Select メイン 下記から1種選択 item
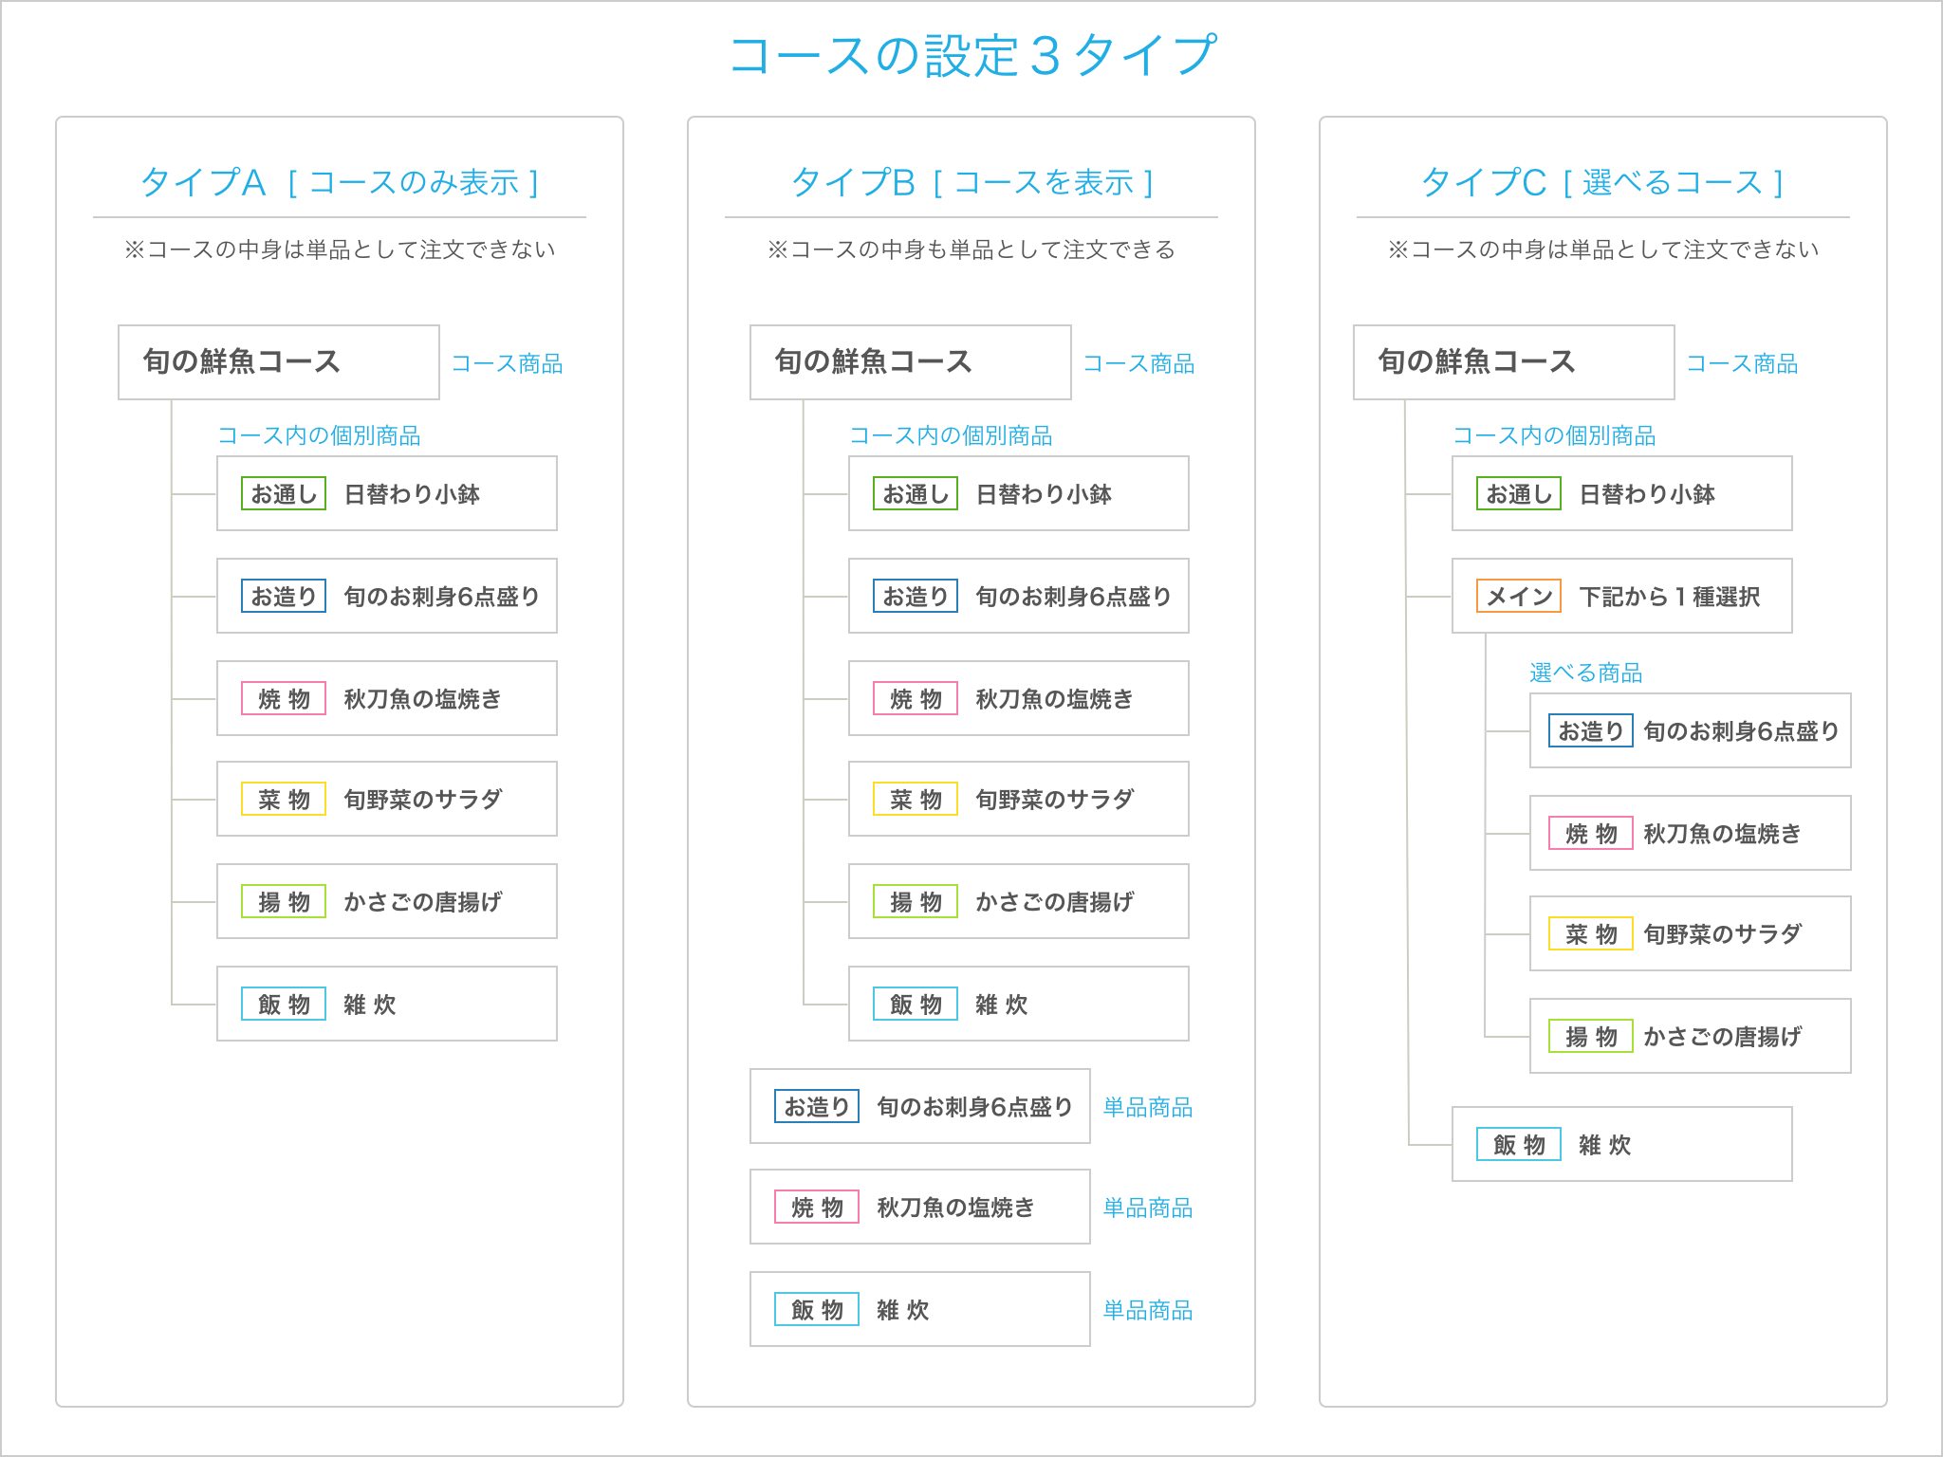Viewport: 1943px width, 1457px height. click(1622, 596)
